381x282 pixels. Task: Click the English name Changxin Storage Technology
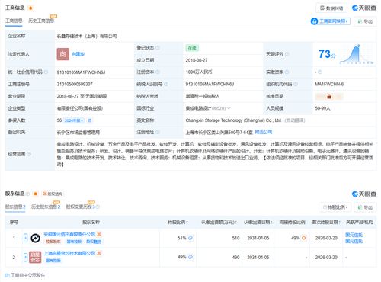[233, 120]
